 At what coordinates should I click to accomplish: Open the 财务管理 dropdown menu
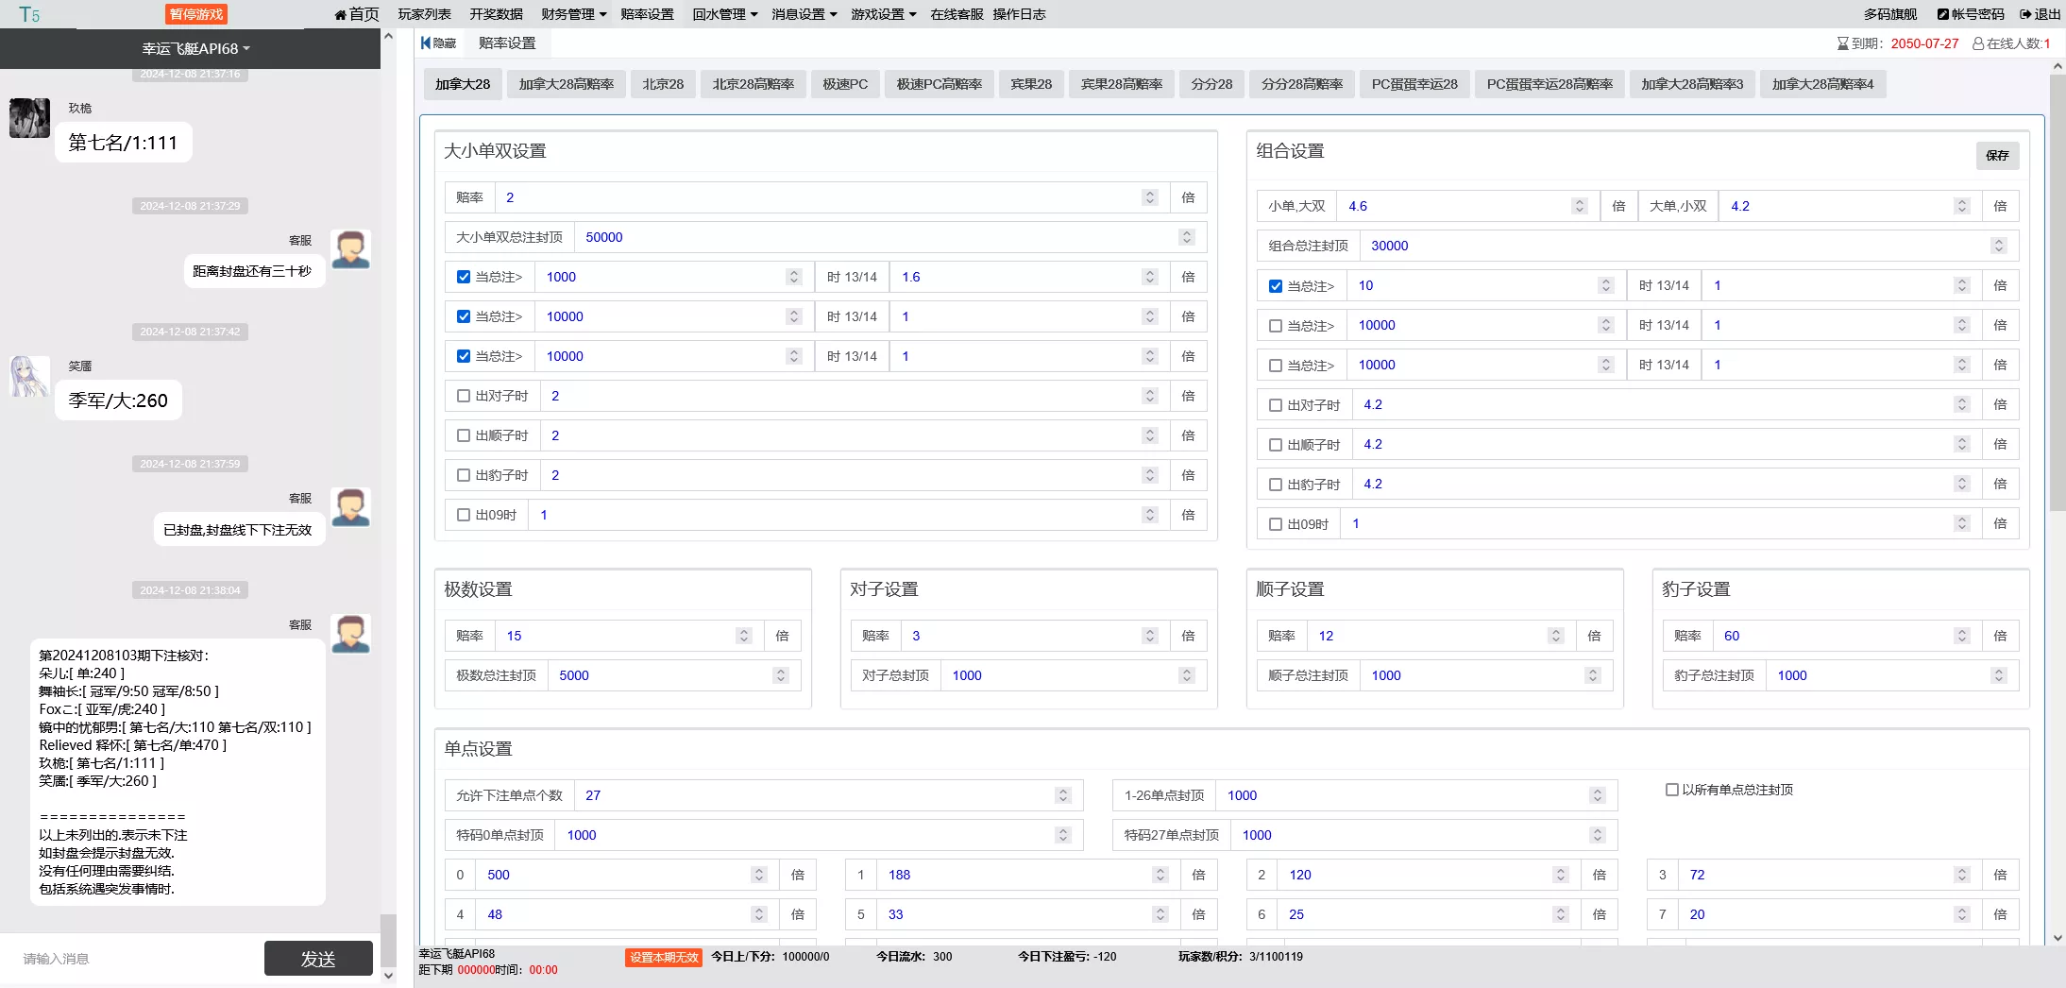[573, 14]
